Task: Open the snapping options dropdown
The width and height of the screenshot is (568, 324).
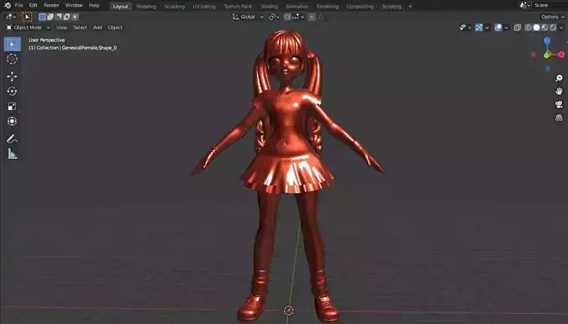Action: (299, 17)
